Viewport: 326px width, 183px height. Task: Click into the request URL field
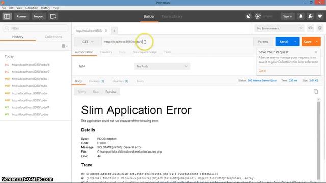[178, 42]
